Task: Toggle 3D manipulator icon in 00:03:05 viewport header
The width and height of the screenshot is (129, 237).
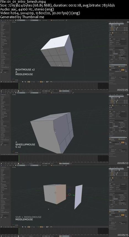Action: click(28, 81)
